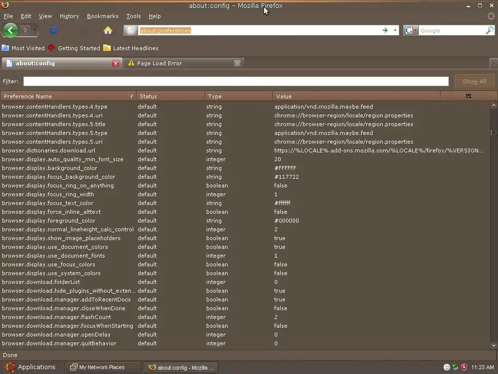Click the round face tray icon
This screenshot has height=374, width=498.
(x=446, y=367)
